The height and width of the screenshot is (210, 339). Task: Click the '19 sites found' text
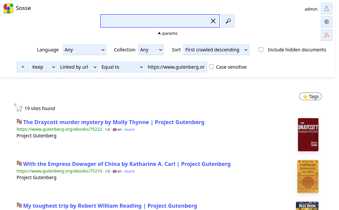[x=40, y=108]
